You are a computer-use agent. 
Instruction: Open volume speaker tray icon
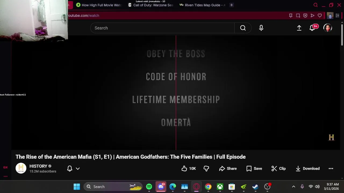point(317,187)
